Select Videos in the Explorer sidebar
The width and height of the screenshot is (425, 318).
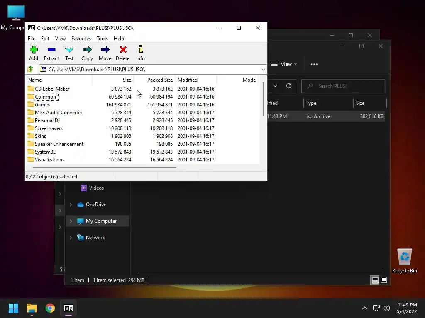96,188
